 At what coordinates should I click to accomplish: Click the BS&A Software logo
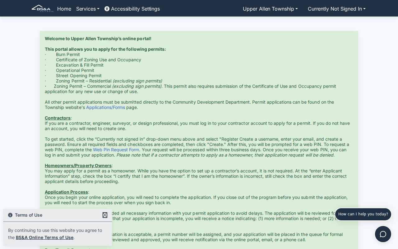click(43, 8)
